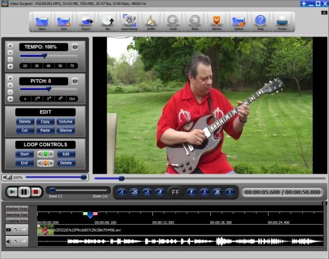Reset pitch using the circular arrow icon
Screen dimensions: 329x259
75,81
